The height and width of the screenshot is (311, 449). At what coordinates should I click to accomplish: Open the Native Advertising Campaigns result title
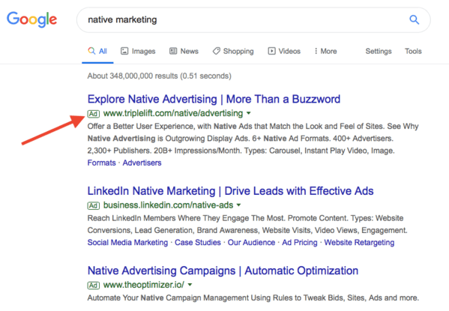(223, 271)
